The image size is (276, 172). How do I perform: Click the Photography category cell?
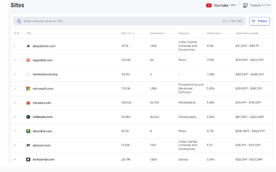(188, 117)
